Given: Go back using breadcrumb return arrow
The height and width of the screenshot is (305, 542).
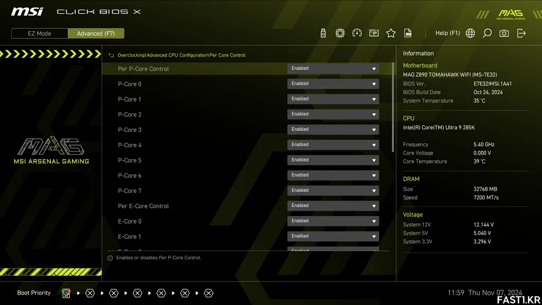Looking at the screenshot, I should click(x=111, y=55).
